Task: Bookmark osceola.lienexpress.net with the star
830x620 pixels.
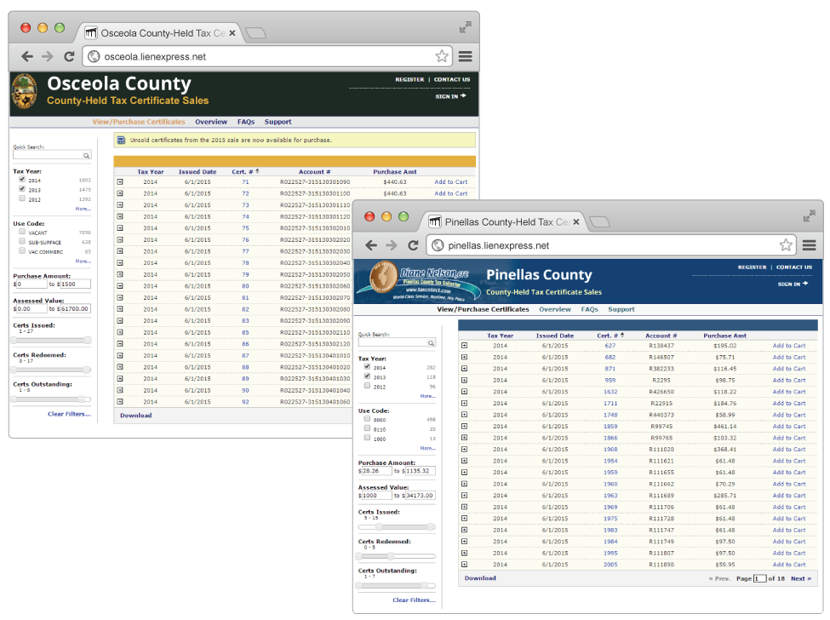Action: [442, 56]
